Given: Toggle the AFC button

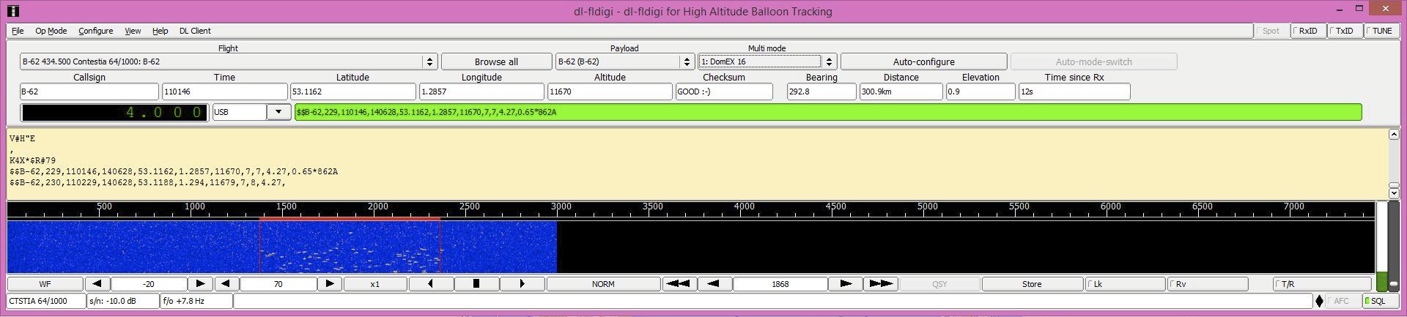Looking at the screenshot, I should point(1343,301).
